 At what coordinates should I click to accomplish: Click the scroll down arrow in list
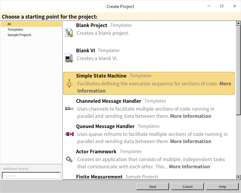pos(238,178)
